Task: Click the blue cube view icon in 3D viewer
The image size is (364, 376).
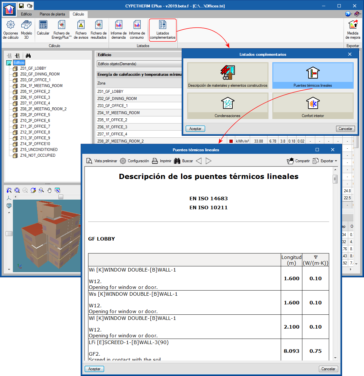Action: (9, 206)
